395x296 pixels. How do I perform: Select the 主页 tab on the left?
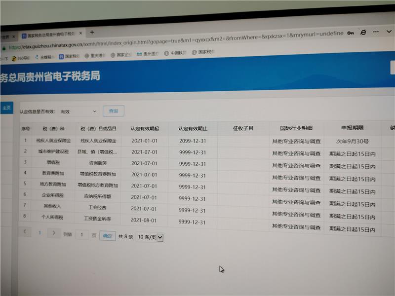(6, 108)
